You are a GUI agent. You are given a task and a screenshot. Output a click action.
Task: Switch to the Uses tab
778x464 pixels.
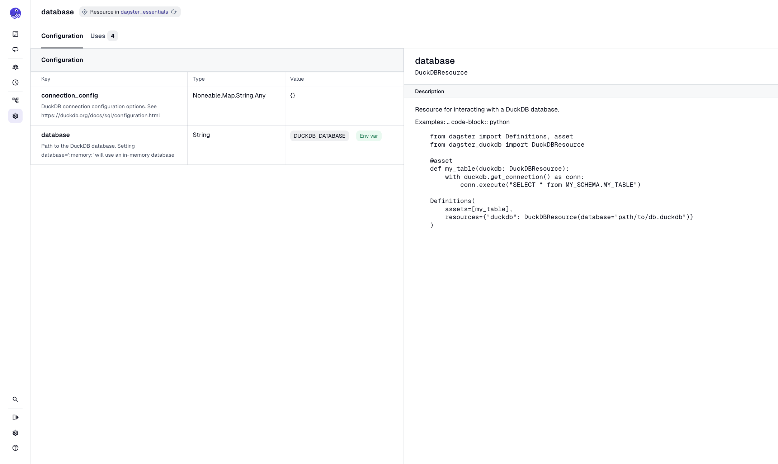coord(98,36)
